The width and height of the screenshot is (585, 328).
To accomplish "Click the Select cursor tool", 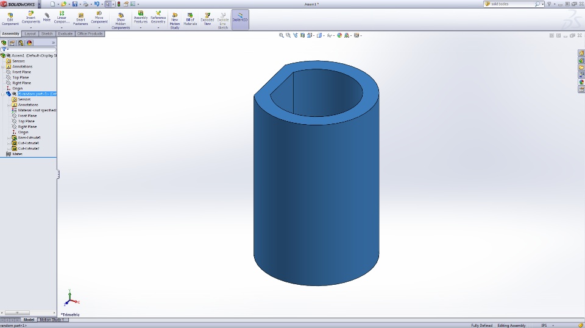I will click(108, 4).
